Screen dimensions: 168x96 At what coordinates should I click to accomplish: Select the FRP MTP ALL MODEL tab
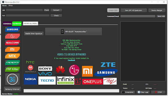coord(30,23)
